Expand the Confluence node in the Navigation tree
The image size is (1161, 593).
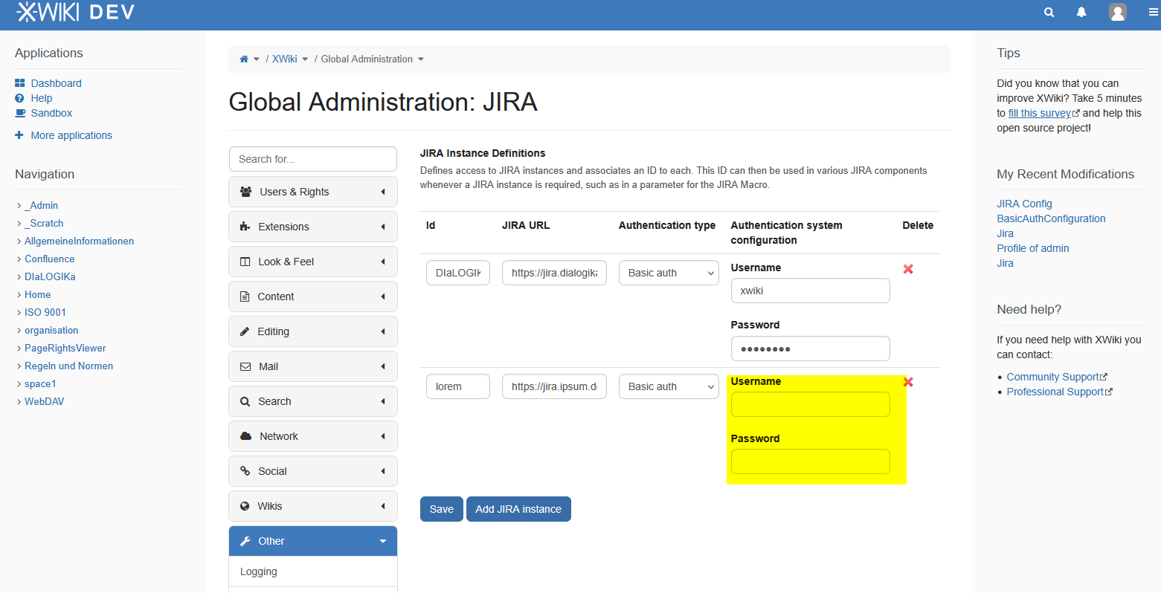click(19, 259)
